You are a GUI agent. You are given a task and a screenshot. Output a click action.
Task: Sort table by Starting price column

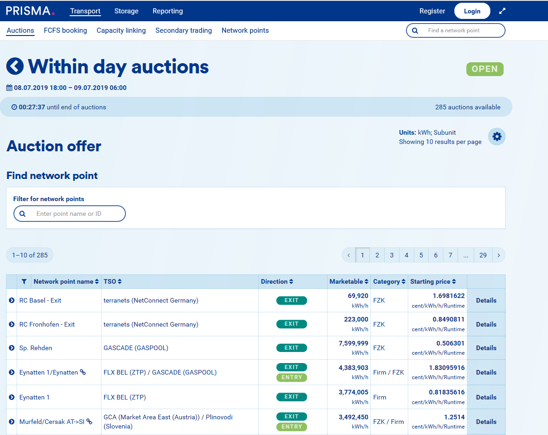point(433,281)
